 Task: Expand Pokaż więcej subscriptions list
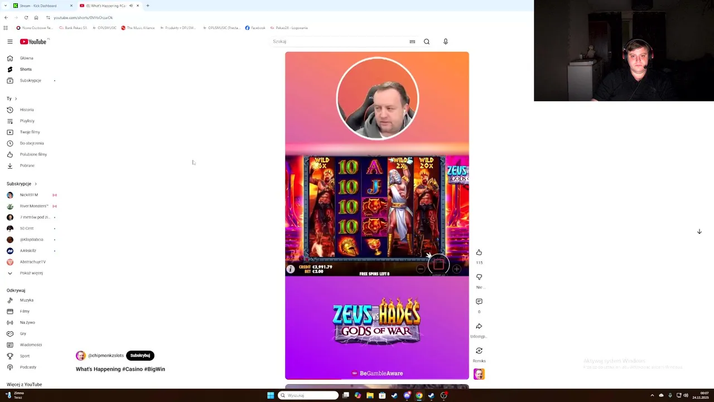(31, 273)
